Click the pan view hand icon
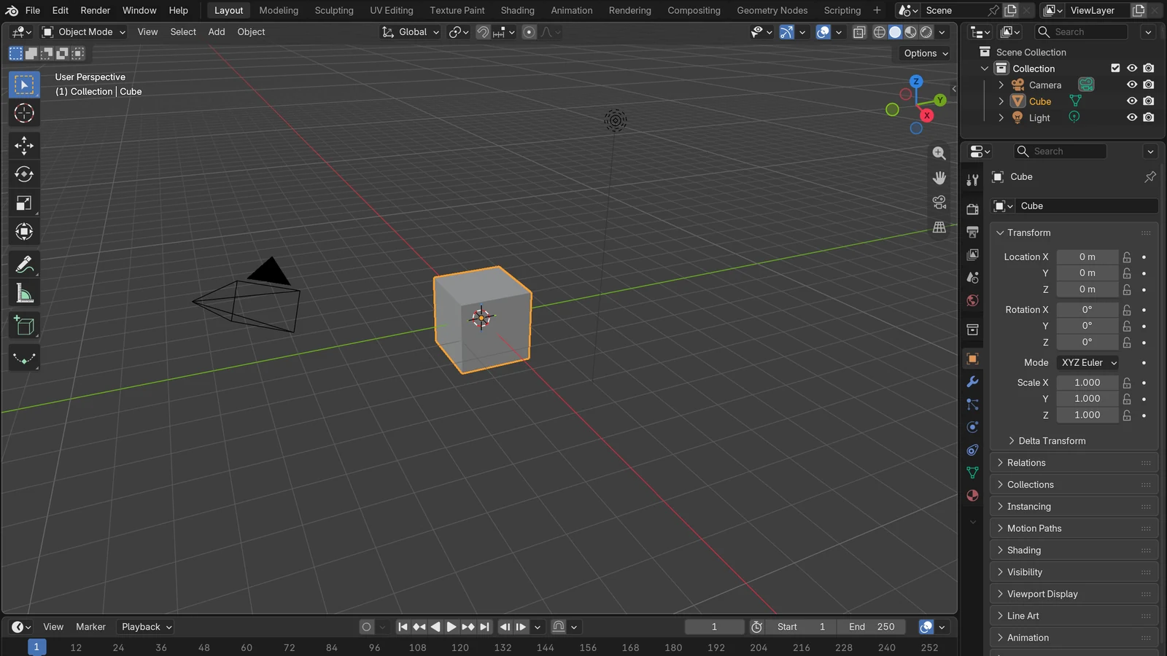This screenshot has width=1167, height=656. pyautogui.click(x=939, y=178)
